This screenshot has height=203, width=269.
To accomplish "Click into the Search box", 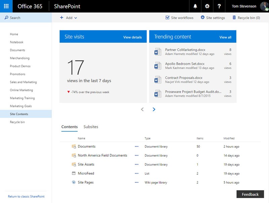I will point(26,18).
